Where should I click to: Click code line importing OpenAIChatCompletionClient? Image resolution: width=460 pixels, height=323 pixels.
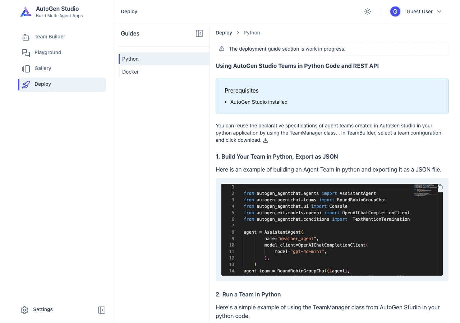tap(327, 213)
